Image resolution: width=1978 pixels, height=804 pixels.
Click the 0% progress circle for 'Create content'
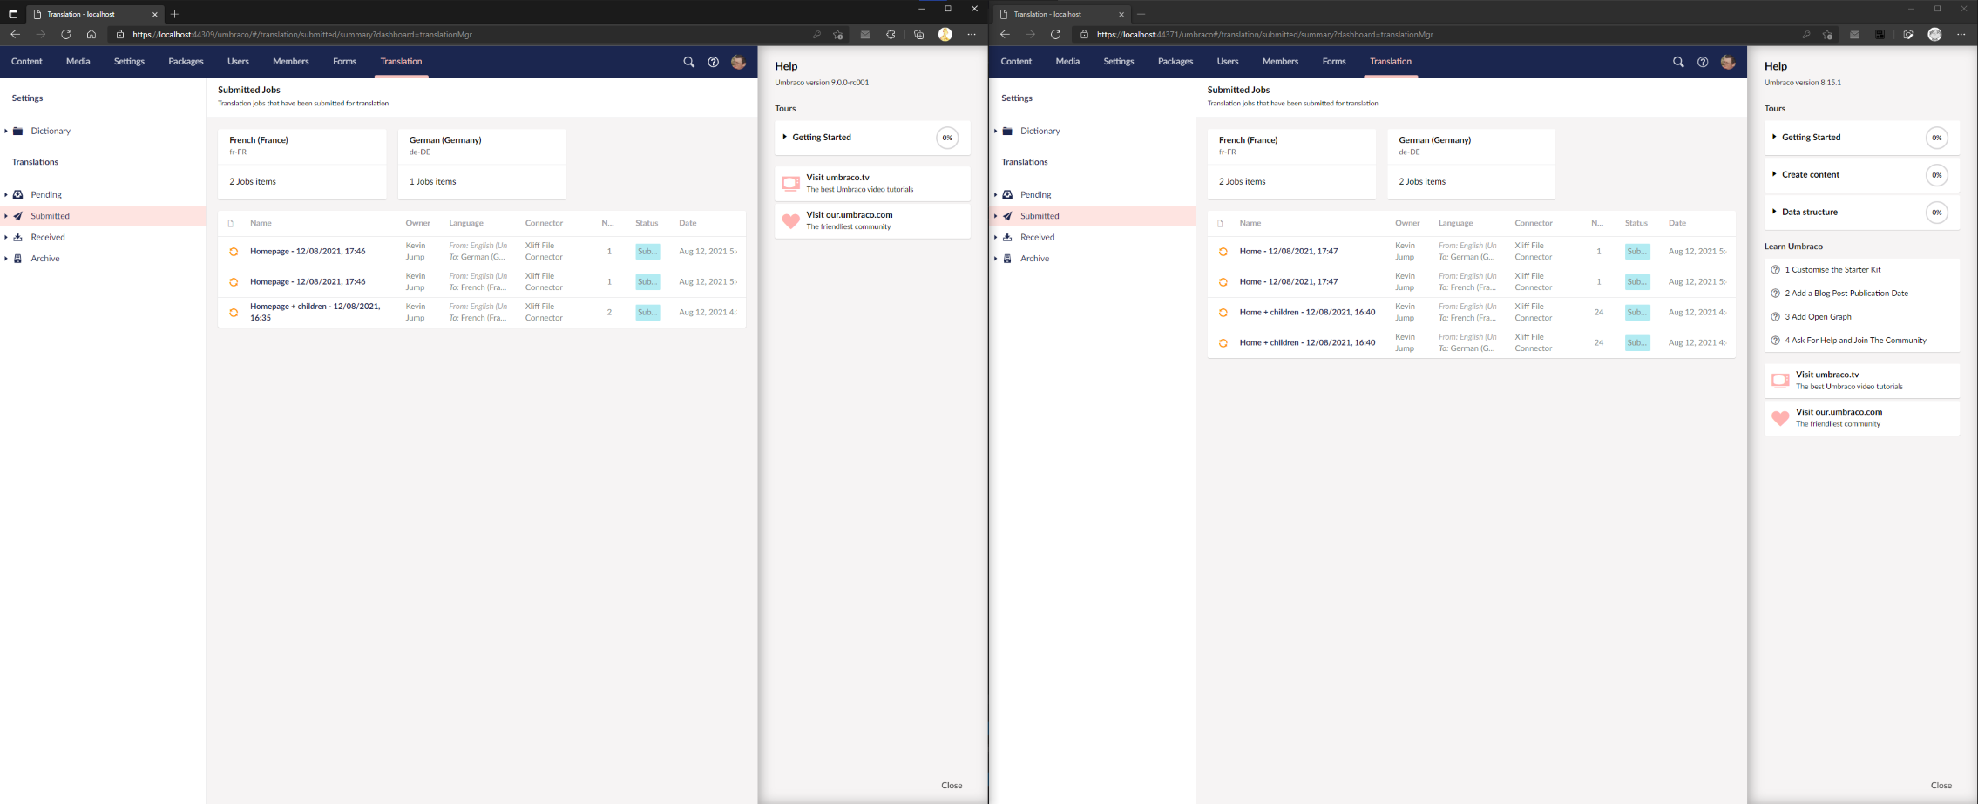(x=1936, y=175)
